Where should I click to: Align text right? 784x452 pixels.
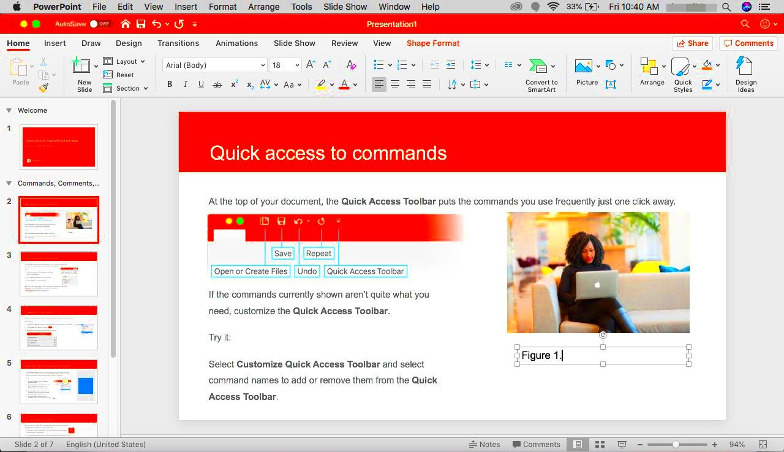coord(411,85)
